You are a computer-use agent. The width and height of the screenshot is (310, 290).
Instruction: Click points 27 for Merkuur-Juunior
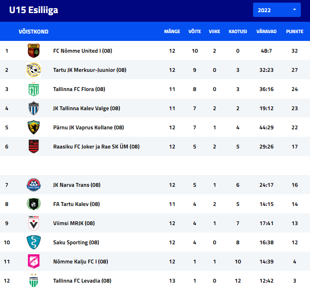pos(295,70)
